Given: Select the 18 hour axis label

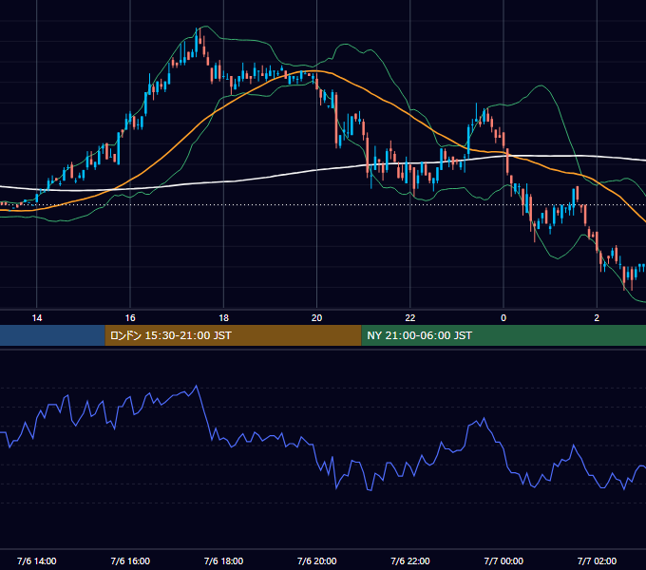Looking at the screenshot, I should tap(223, 318).
